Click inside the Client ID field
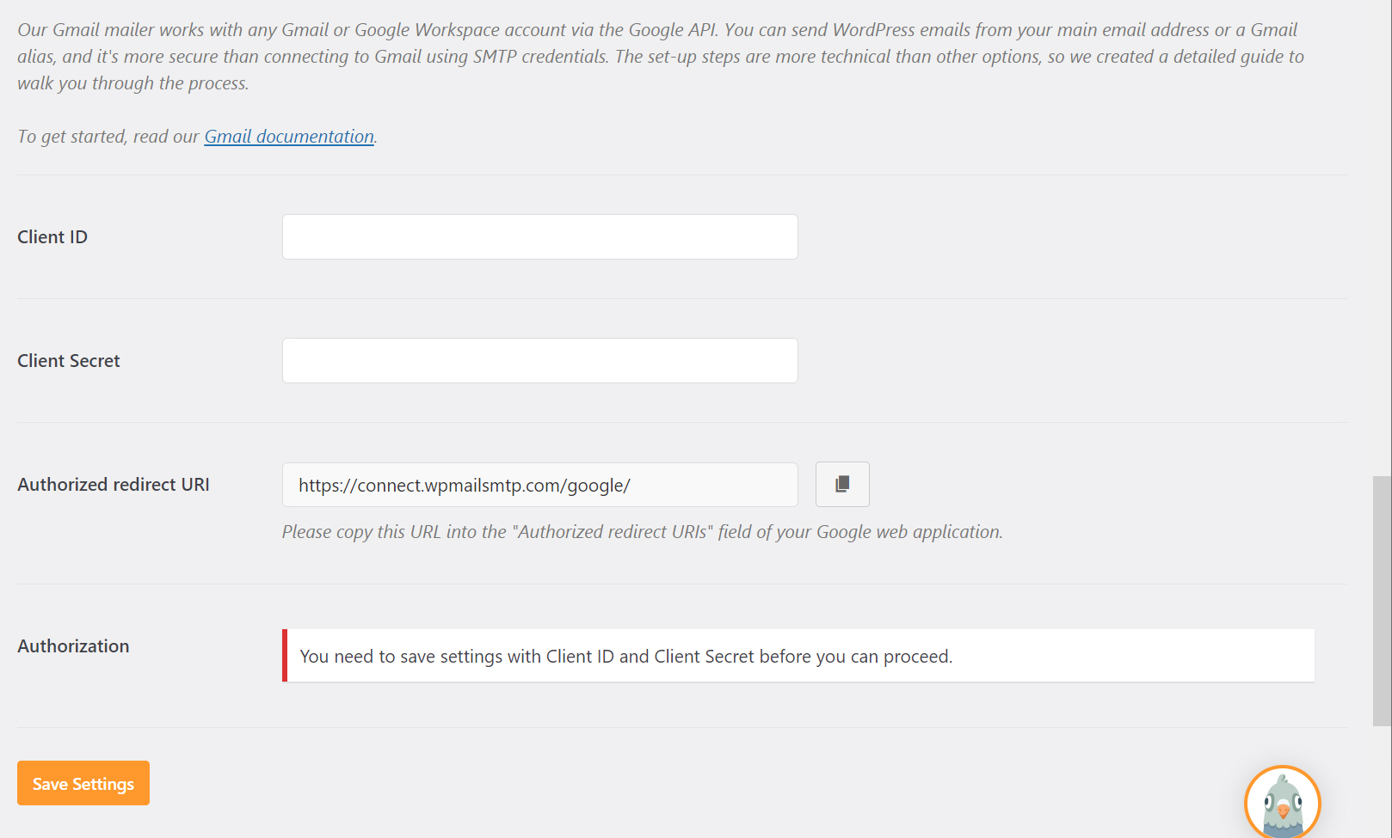1392x838 pixels. click(539, 236)
